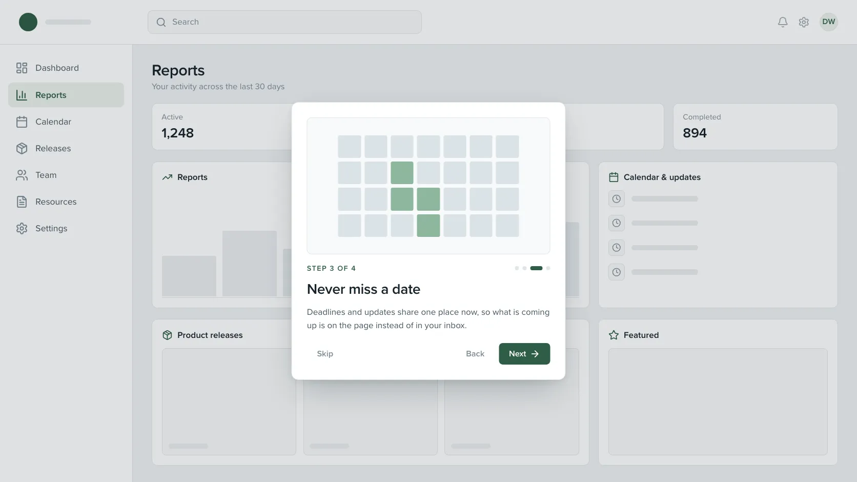Open the settings gear in header
This screenshot has width=857, height=482.
tap(804, 22)
